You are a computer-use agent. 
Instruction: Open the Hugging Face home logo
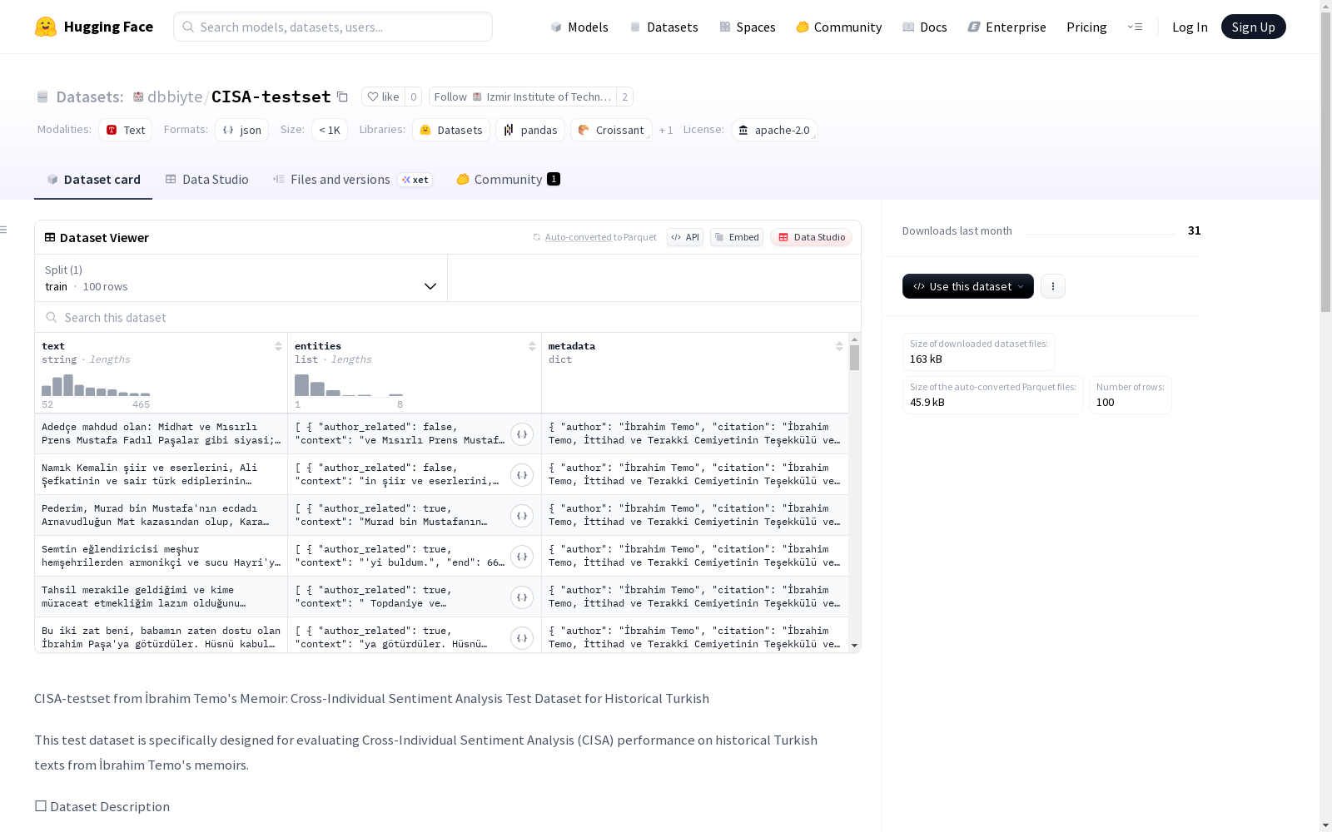click(x=94, y=27)
